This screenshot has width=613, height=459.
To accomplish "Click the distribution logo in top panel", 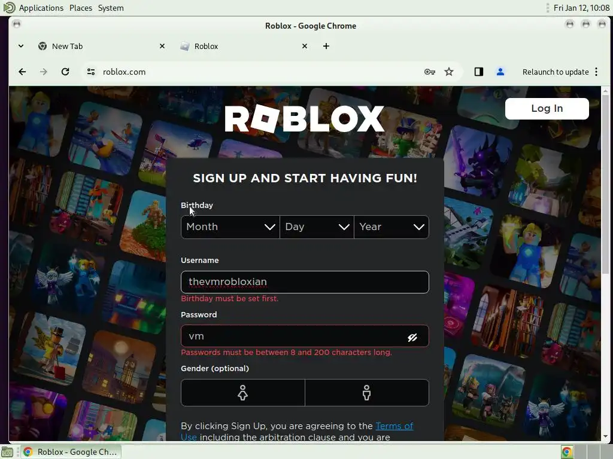I will click(8, 8).
